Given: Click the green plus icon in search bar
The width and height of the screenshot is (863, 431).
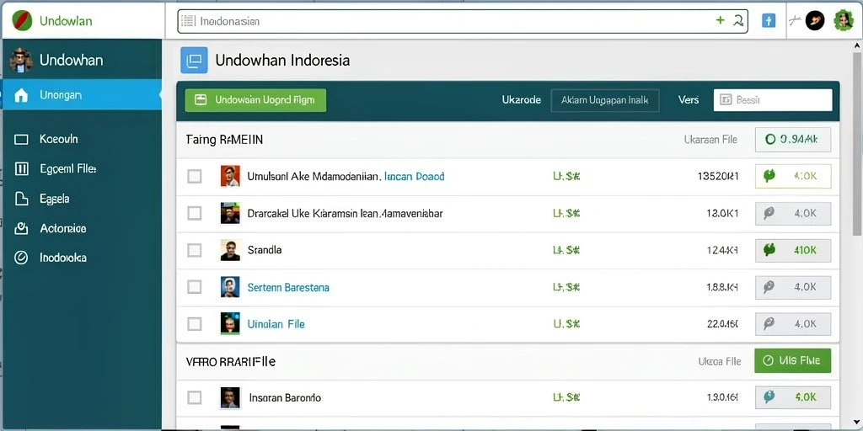Looking at the screenshot, I should (720, 21).
